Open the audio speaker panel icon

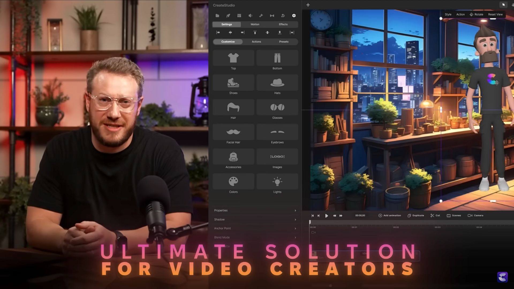[250, 16]
